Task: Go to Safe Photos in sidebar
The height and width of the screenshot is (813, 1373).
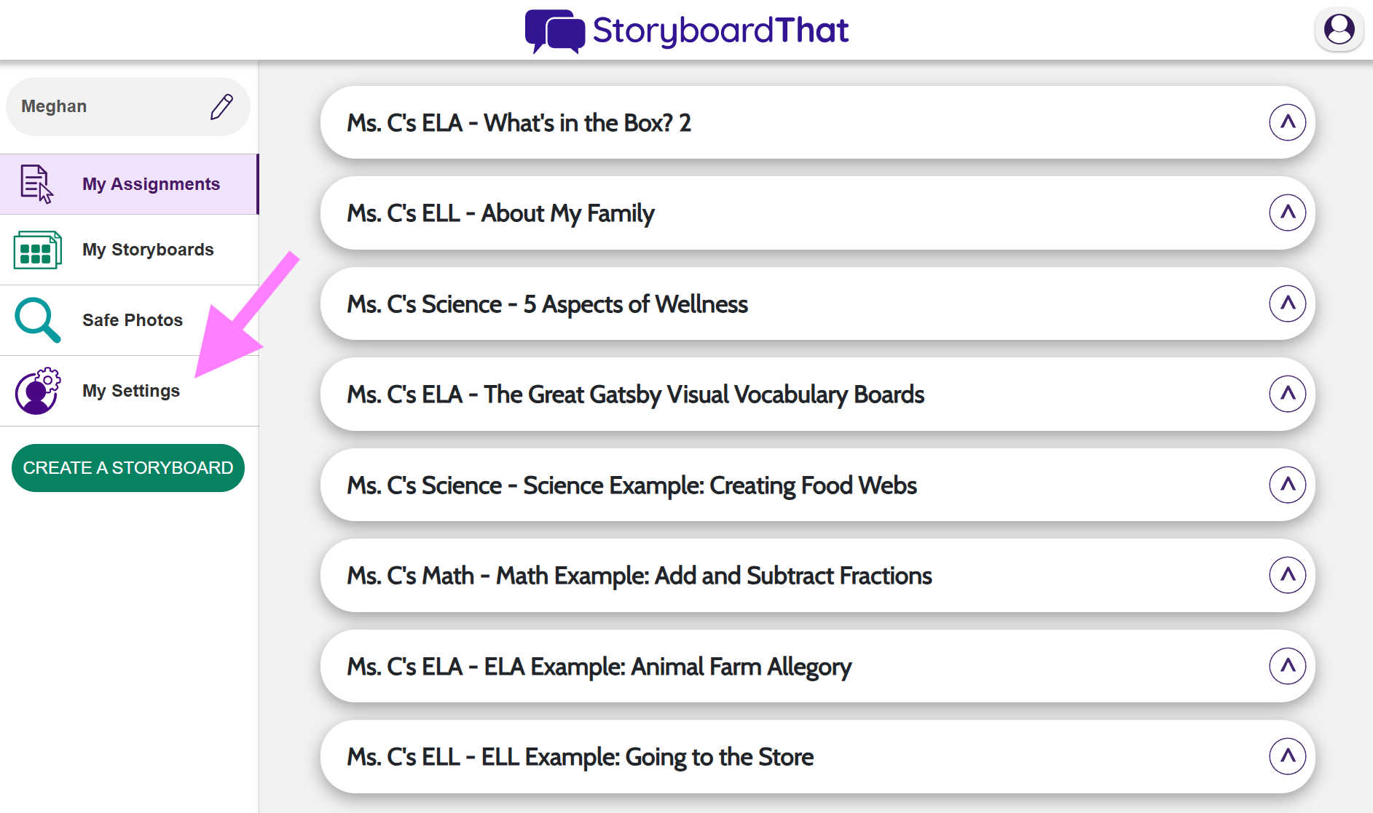Action: pyautogui.click(x=133, y=320)
